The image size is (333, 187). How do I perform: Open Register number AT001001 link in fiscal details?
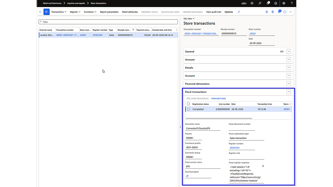coord(235,148)
